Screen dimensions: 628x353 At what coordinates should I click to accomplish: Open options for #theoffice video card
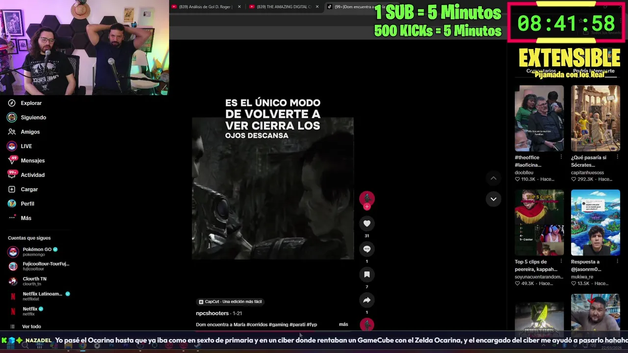tap(561, 157)
